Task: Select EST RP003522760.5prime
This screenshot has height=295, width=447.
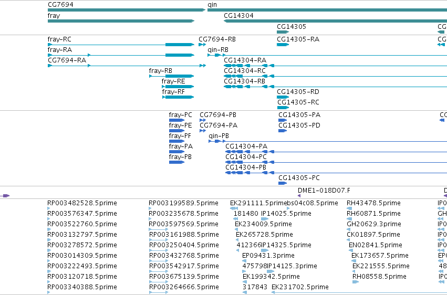Action: coord(82,224)
